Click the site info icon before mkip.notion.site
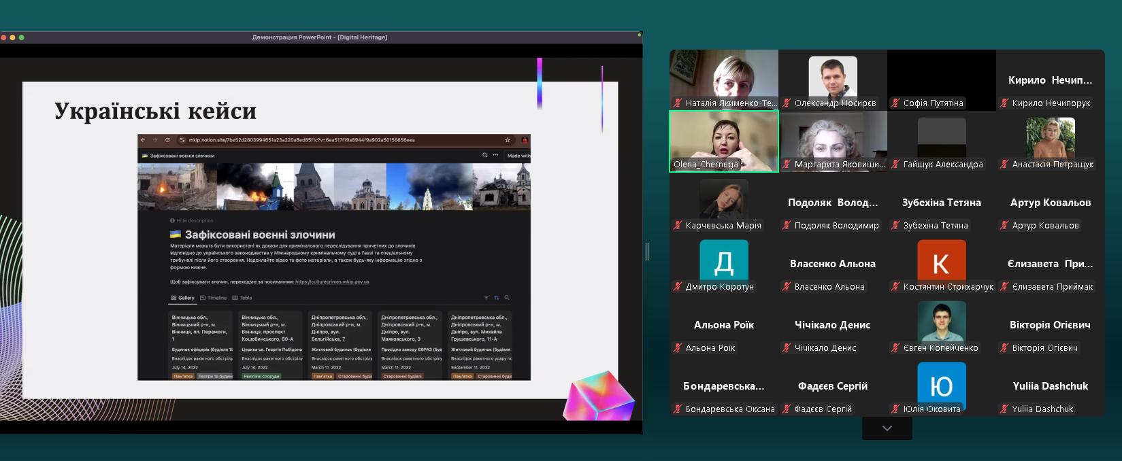This screenshot has height=461, width=1122. (182, 140)
